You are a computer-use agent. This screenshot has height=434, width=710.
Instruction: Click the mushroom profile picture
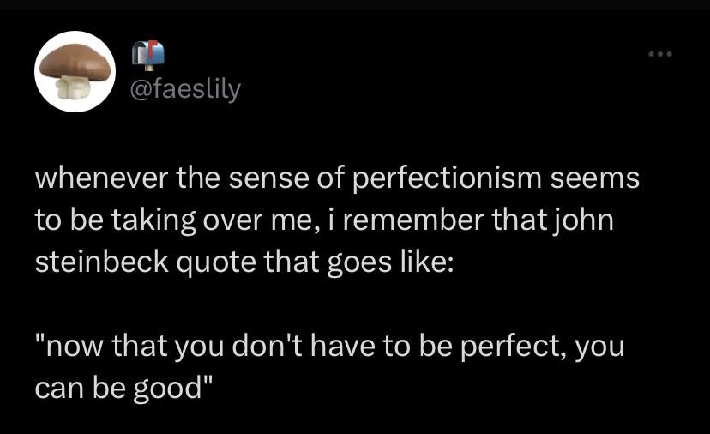[x=75, y=72]
